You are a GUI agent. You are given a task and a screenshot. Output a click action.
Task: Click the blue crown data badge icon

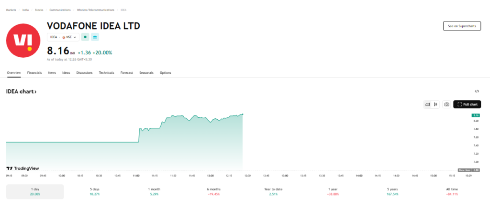pos(95,37)
